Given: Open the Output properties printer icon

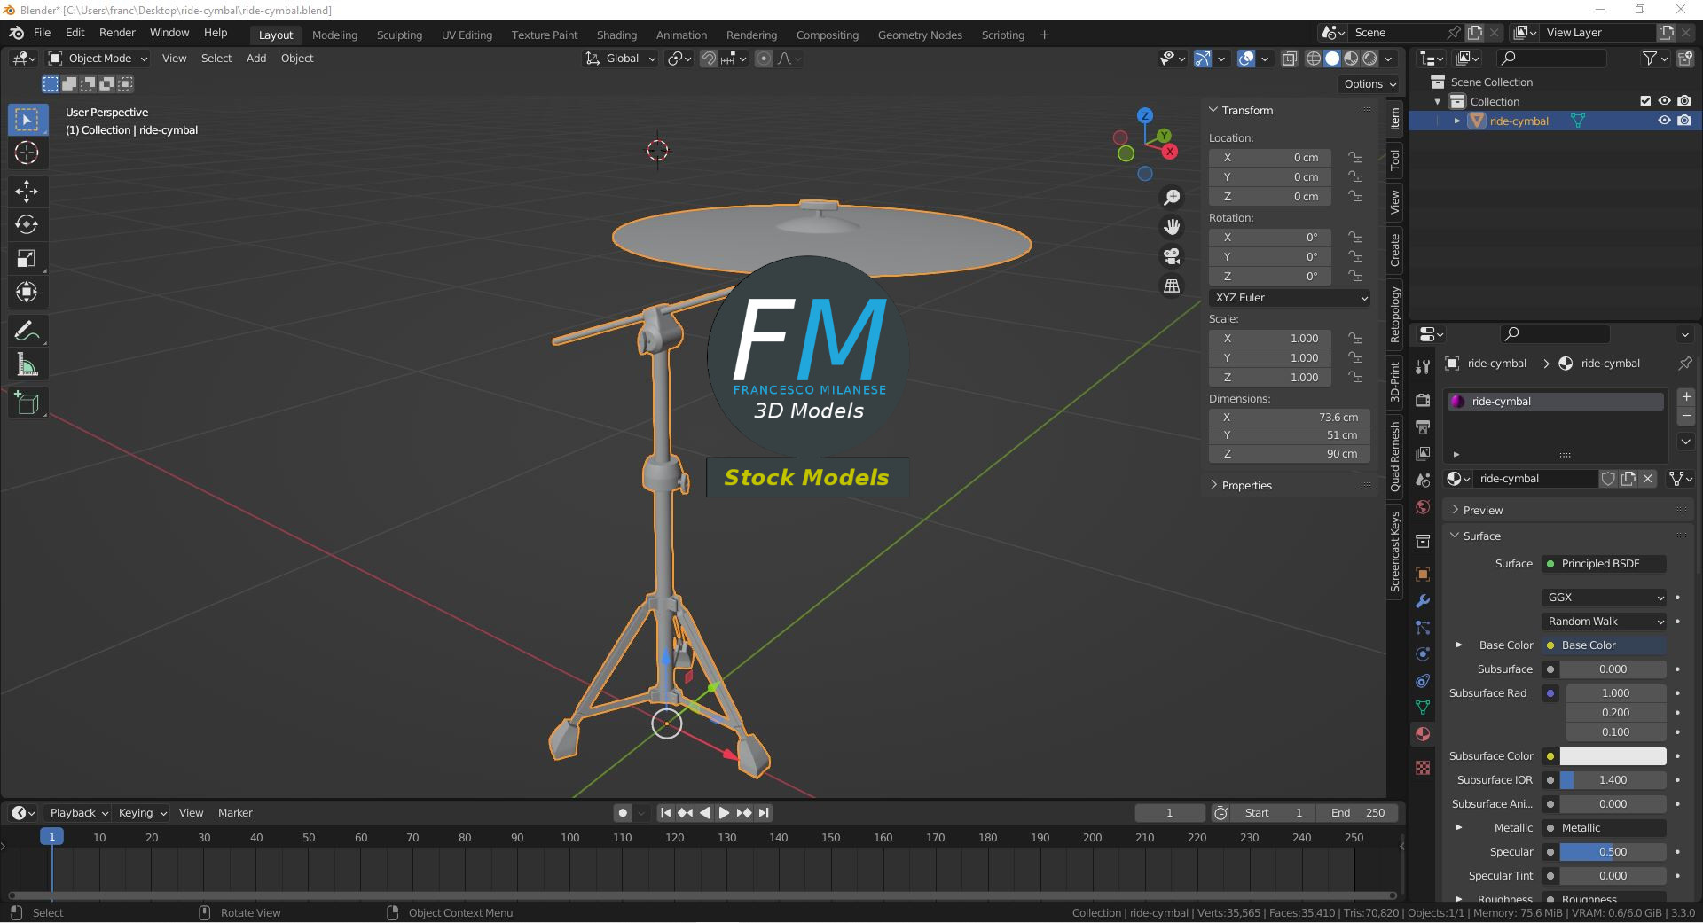Looking at the screenshot, I should [x=1423, y=426].
